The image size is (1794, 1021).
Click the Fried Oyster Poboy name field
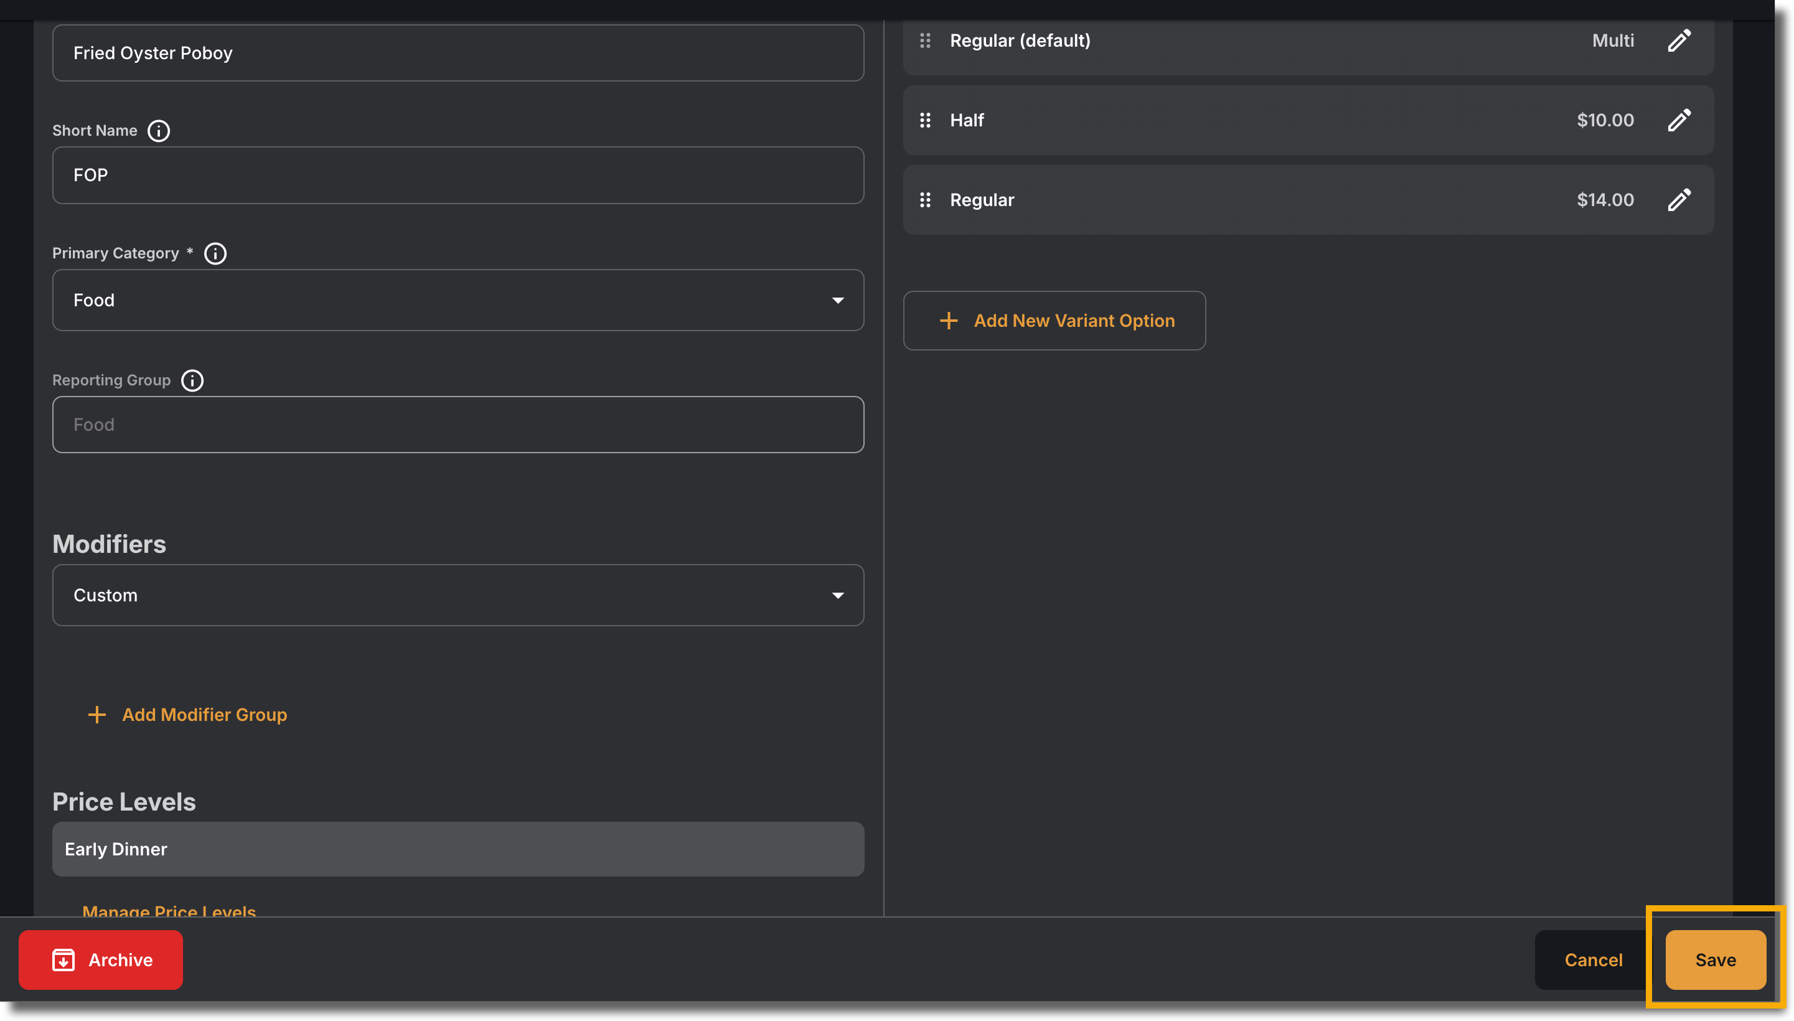coord(458,54)
